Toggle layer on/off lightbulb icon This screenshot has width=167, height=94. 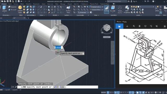tap(132, 7)
